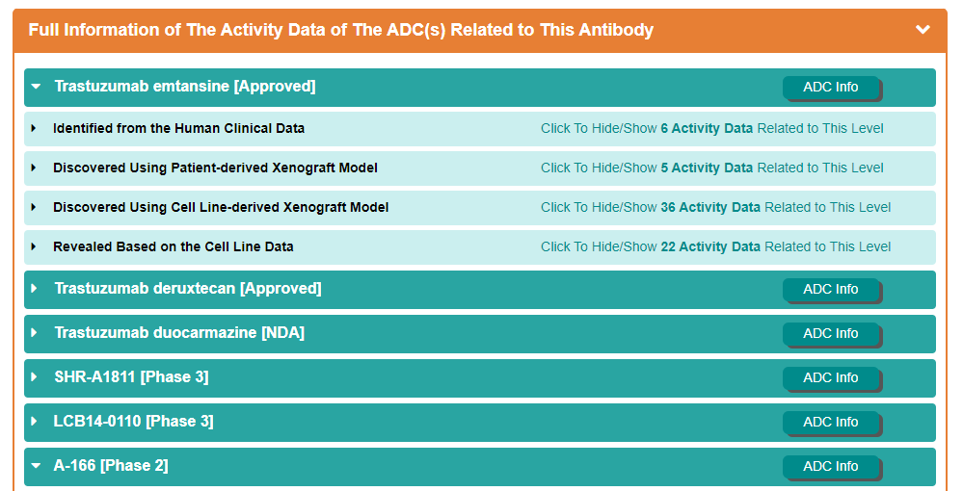This screenshot has height=491, width=963.
Task: Expand Trastuzumab duocarmazine section arrow
Action: [x=36, y=333]
